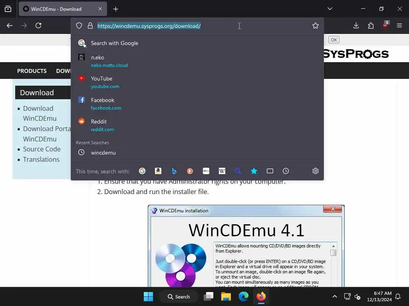Show site security padlock info
Viewport: 409px width, 306px height.
click(90, 25)
